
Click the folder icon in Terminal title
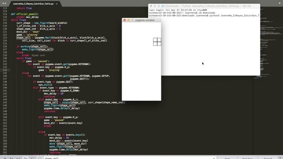click(163, 6)
